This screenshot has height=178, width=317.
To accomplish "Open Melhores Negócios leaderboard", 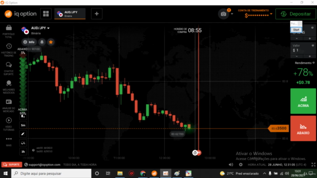I will pos(8,87).
